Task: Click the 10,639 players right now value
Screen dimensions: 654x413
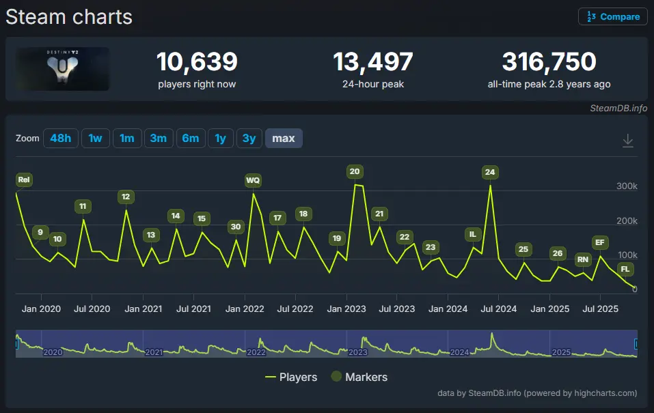Action: tap(197, 61)
